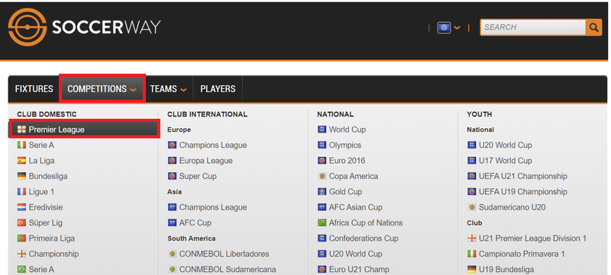Open the National column U20 World Cup link
Image resolution: width=611 pixels, height=275 pixels.
point(355,254)
